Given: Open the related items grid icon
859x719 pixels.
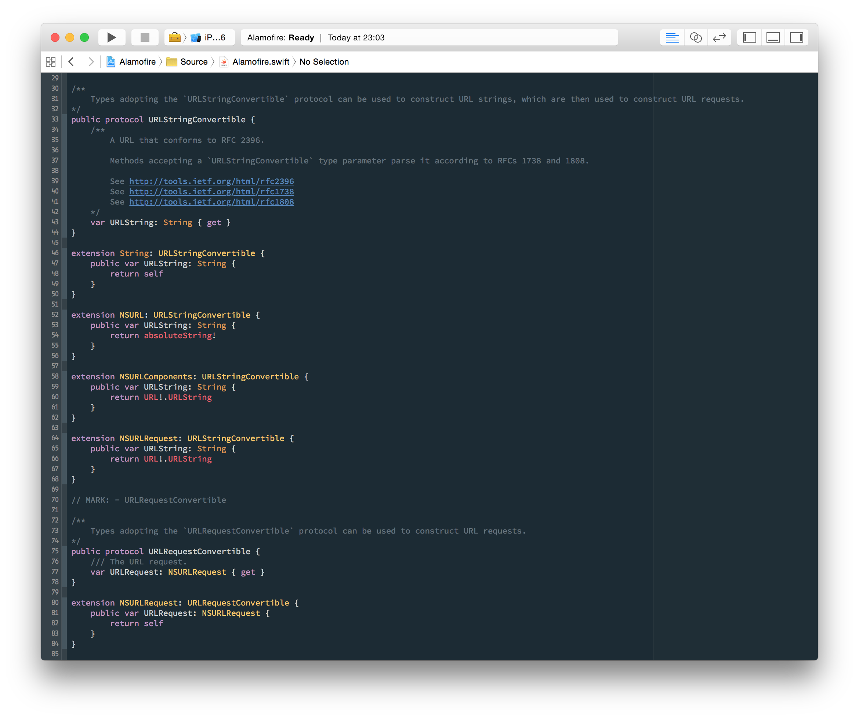Looking at the screenshot, I should pos(51,62).
